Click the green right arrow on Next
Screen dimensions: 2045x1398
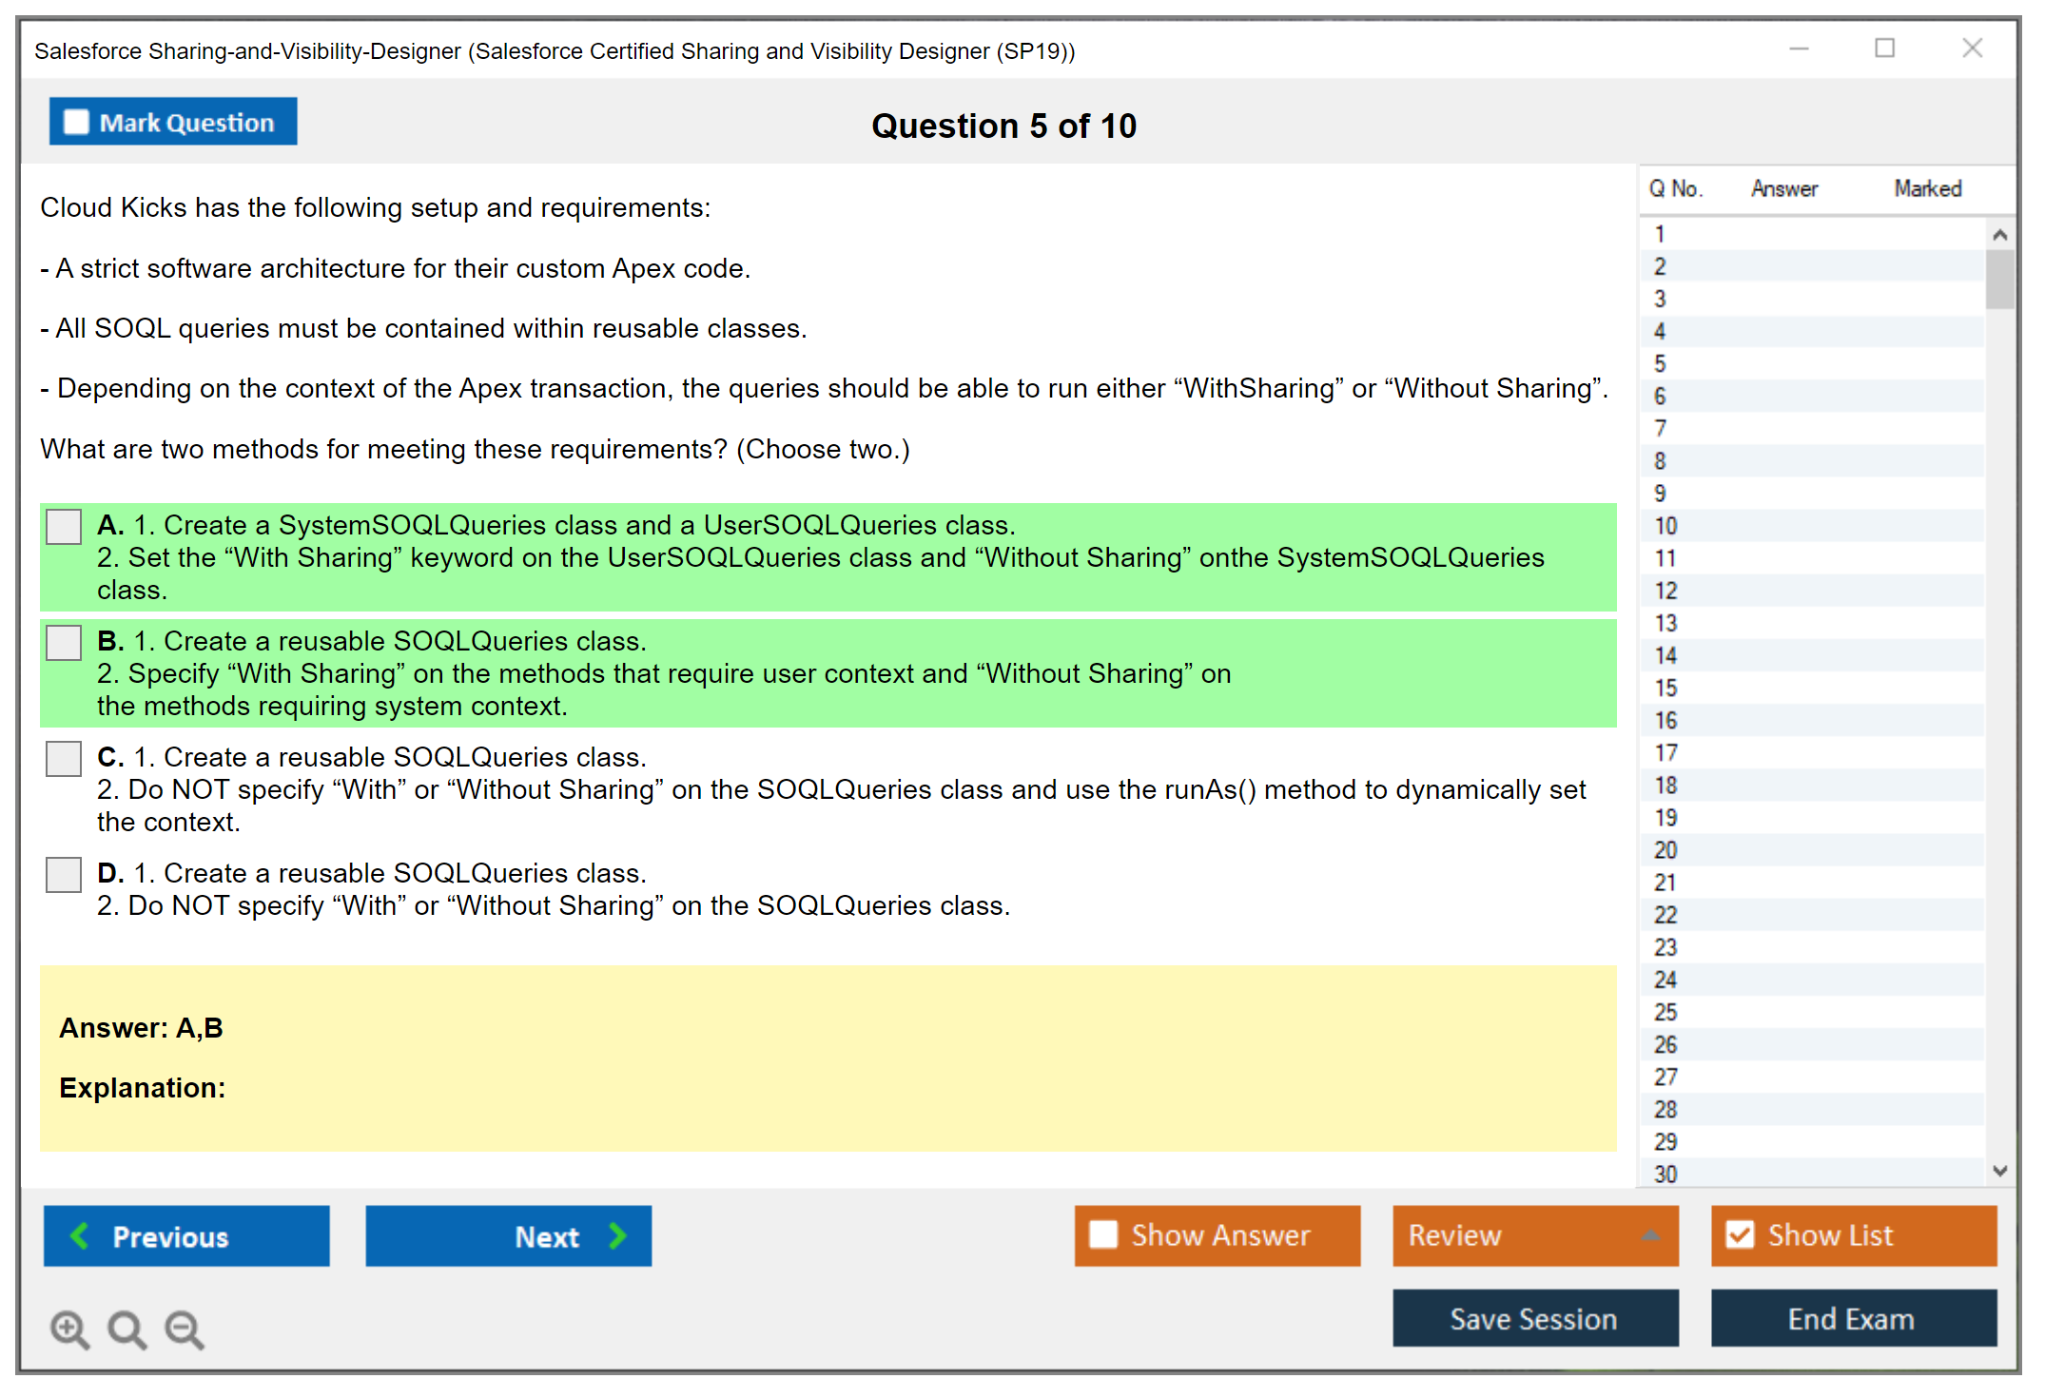point(617,1235)
